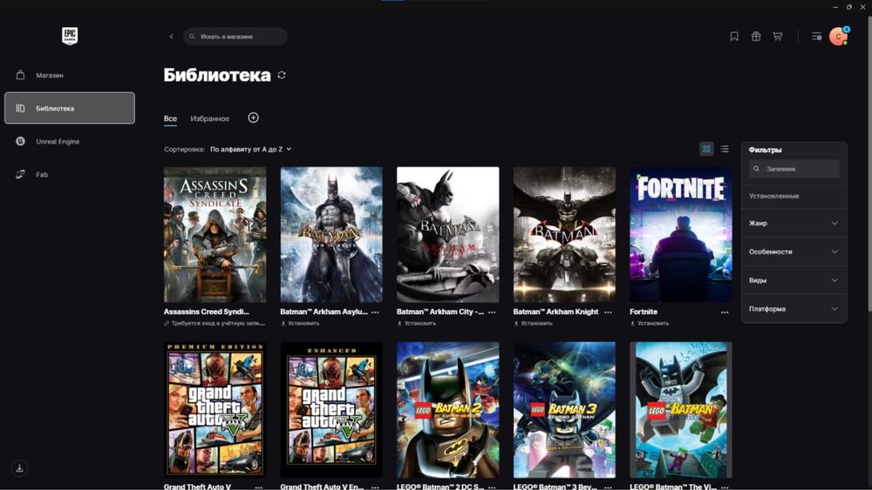Switch to the Все tab

point(170,118)
